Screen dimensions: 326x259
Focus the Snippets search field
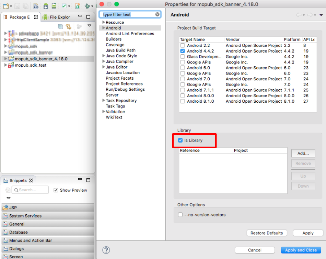click(x=30, y=190)
